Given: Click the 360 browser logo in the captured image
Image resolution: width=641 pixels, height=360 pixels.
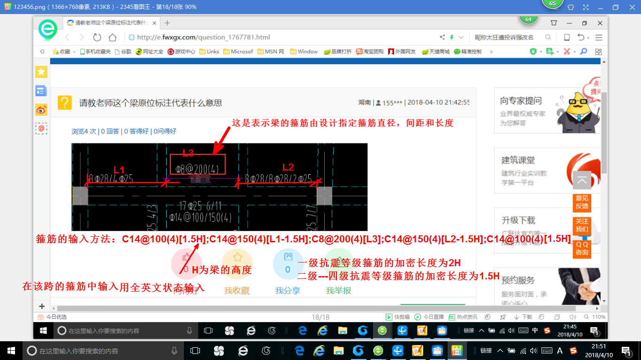Looking at the screenshot, I should pyautogui.click(x=47, y=30).
